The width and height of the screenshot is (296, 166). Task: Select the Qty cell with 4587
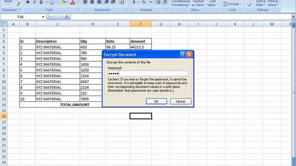92,82
